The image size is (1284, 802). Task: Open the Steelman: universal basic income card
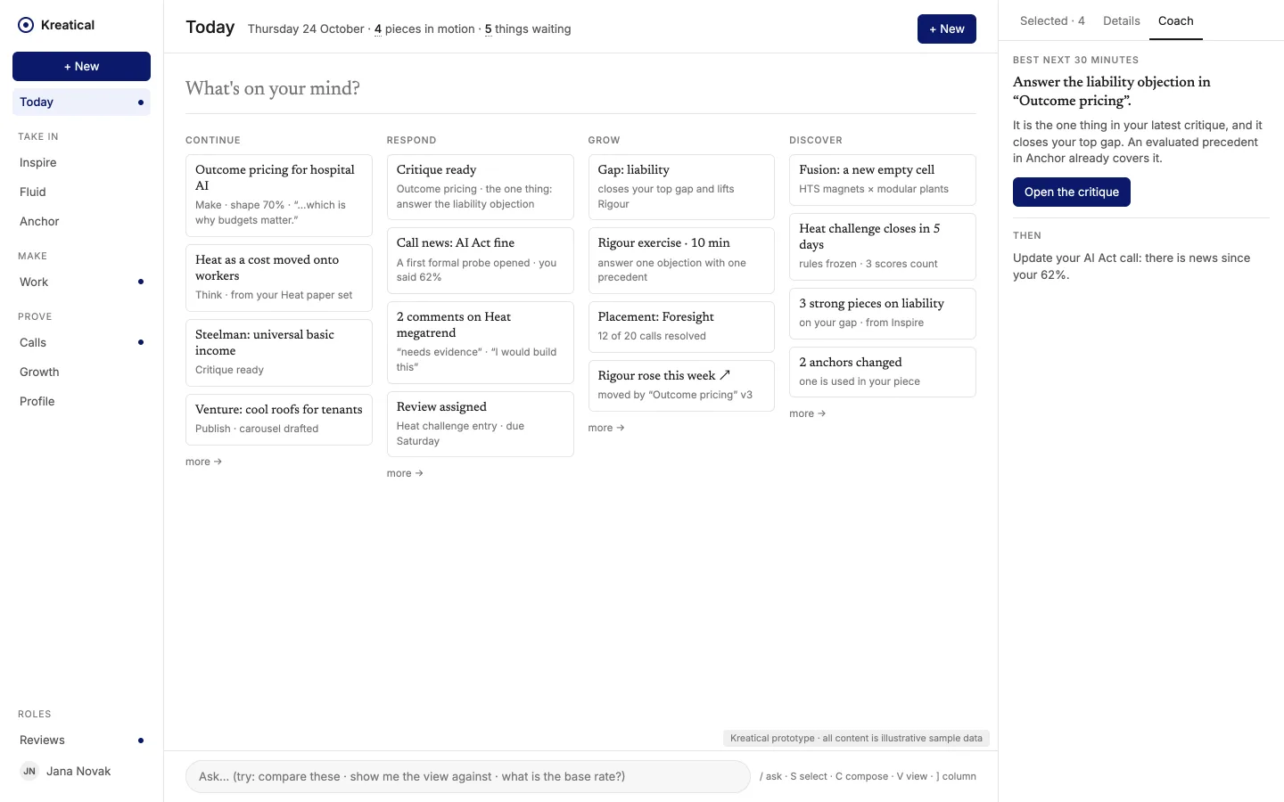click(x=279, y=353)
